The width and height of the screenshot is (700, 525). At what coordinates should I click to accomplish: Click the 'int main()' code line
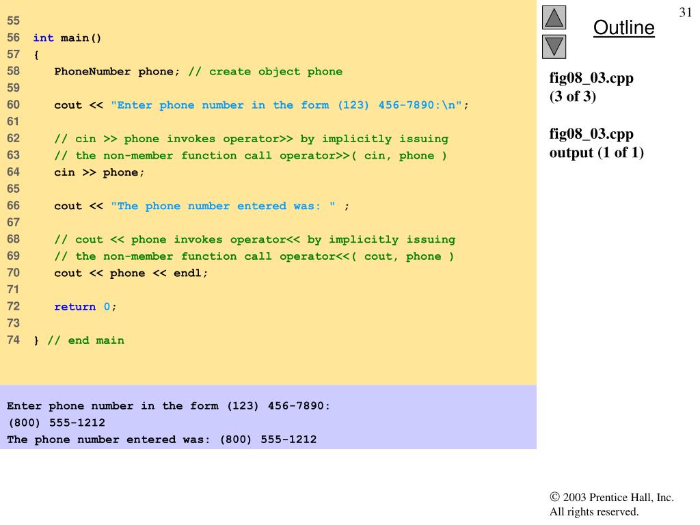67,38
